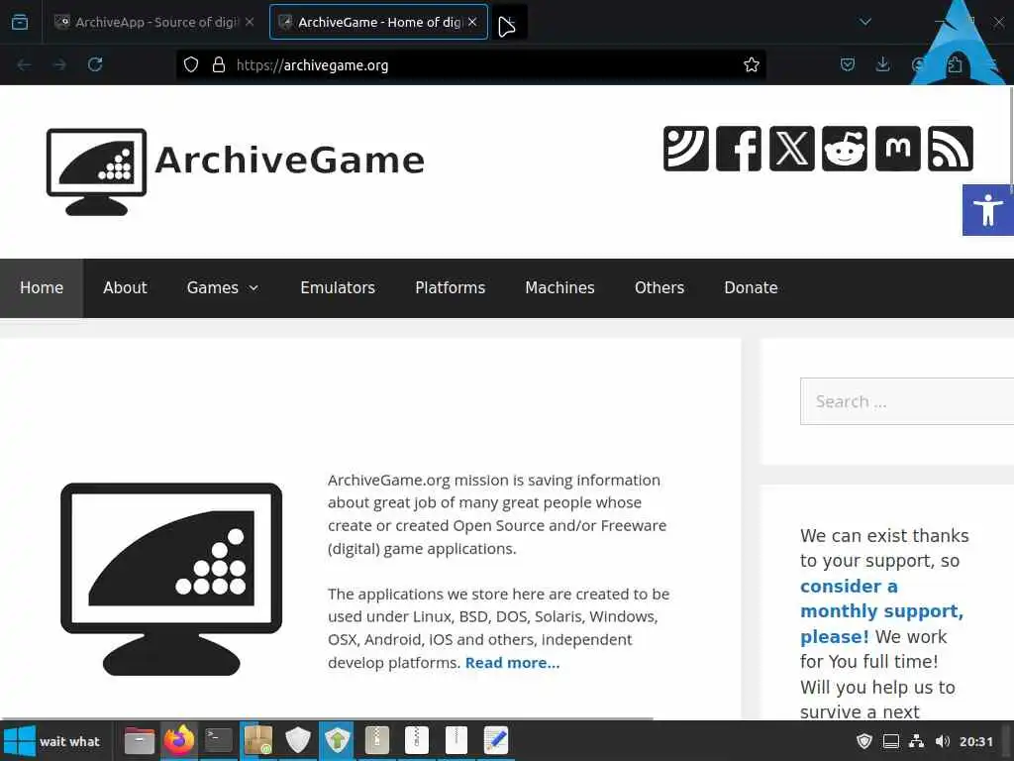Viewport: 1014px width, 761px height.
Task: Go to the Home menu item
Action: click(42, 288)
